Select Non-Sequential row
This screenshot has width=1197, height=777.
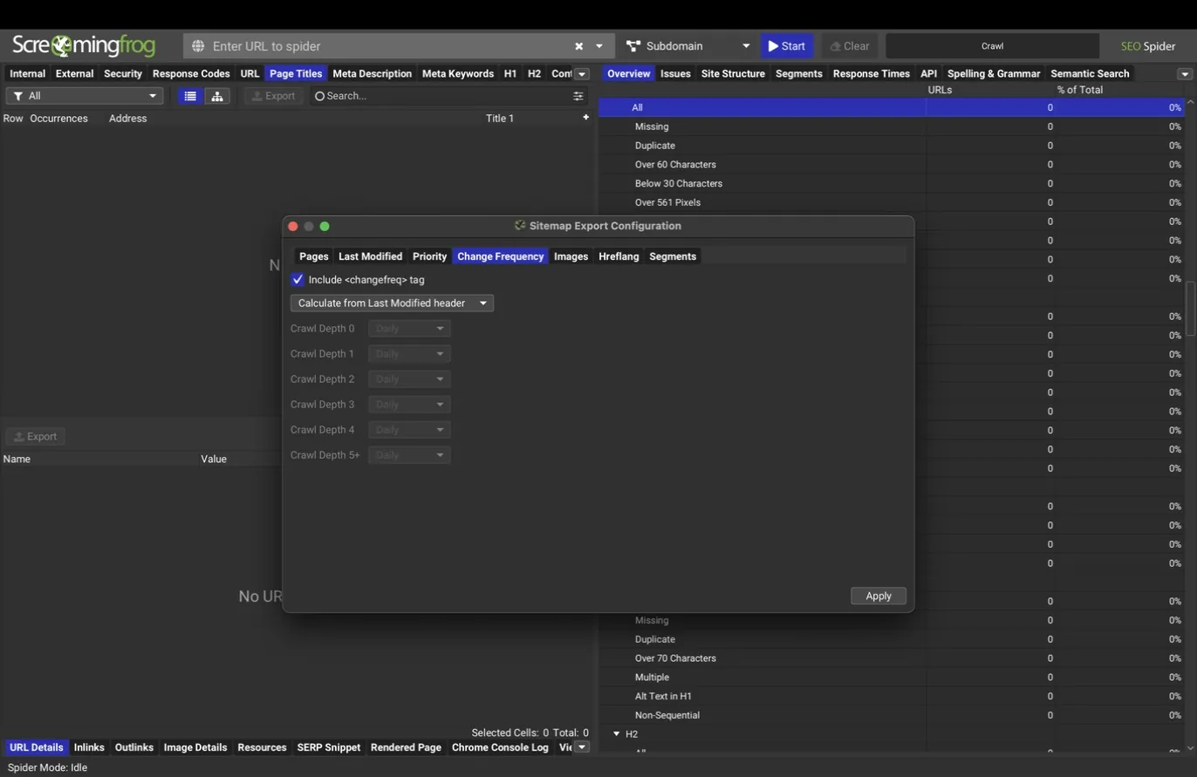890,716
